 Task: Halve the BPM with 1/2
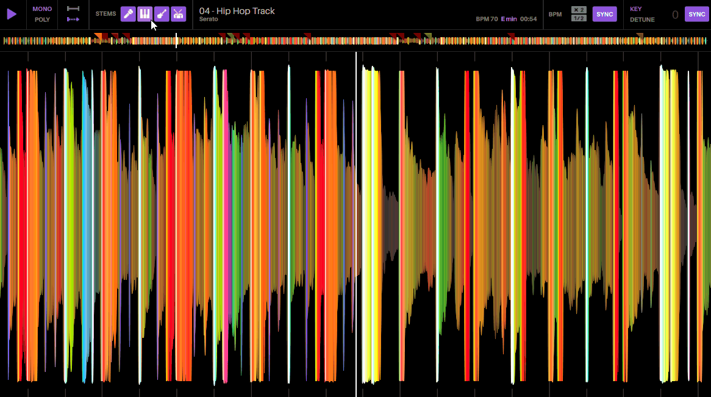tap(579, 18)
